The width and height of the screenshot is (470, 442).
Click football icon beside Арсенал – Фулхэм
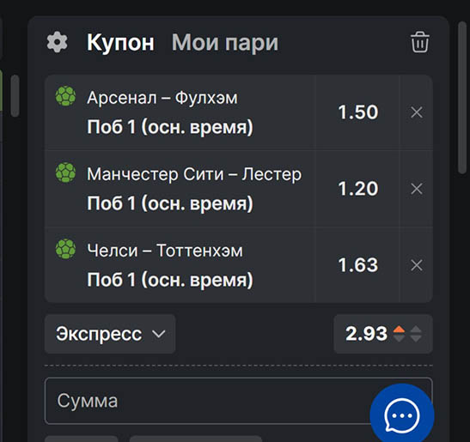65,96
